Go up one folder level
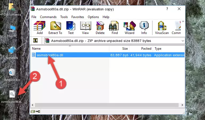 coord(35,40)
